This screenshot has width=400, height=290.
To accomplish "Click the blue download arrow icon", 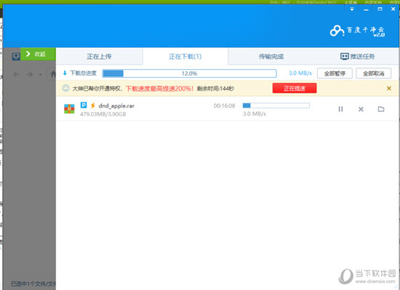I will coord(65,73).
